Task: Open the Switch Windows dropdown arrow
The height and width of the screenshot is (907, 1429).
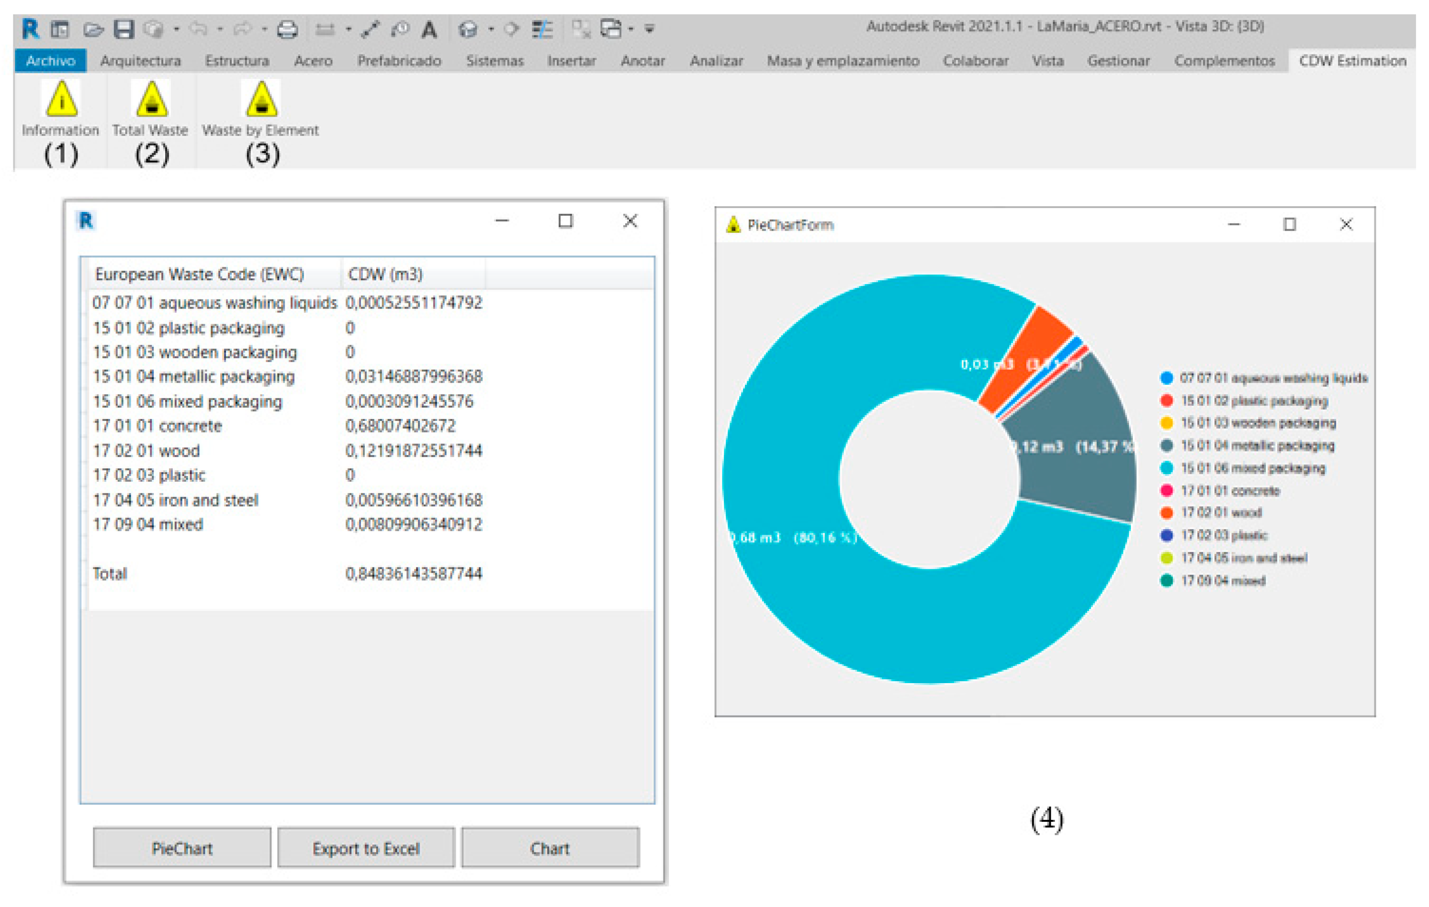Action: [631, 29]
